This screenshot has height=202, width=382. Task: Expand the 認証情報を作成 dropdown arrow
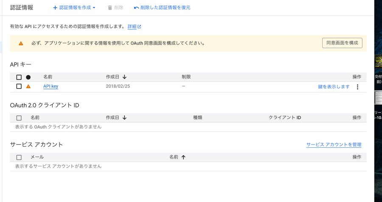click(x=94, y=8)
